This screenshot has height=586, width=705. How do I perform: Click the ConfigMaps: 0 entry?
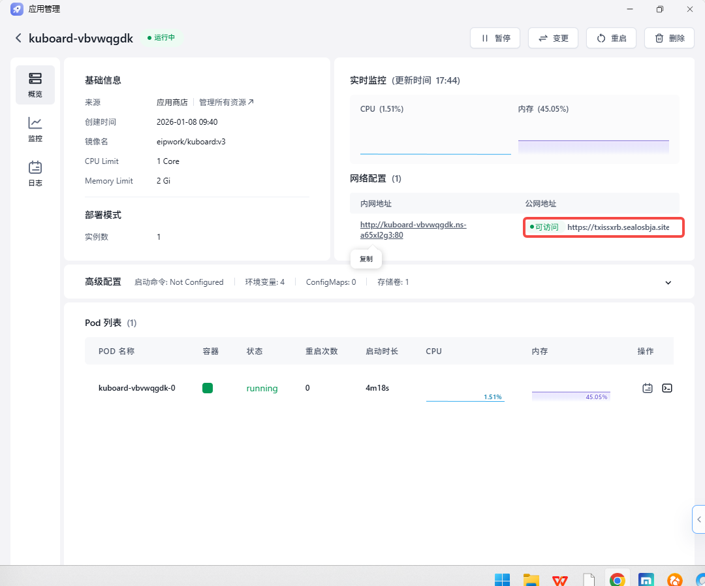[331, 282]
